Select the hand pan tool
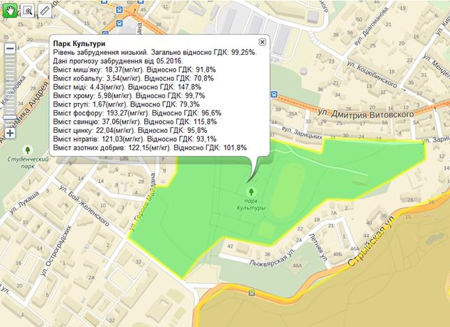450x327 pixels. click(10, 10)
